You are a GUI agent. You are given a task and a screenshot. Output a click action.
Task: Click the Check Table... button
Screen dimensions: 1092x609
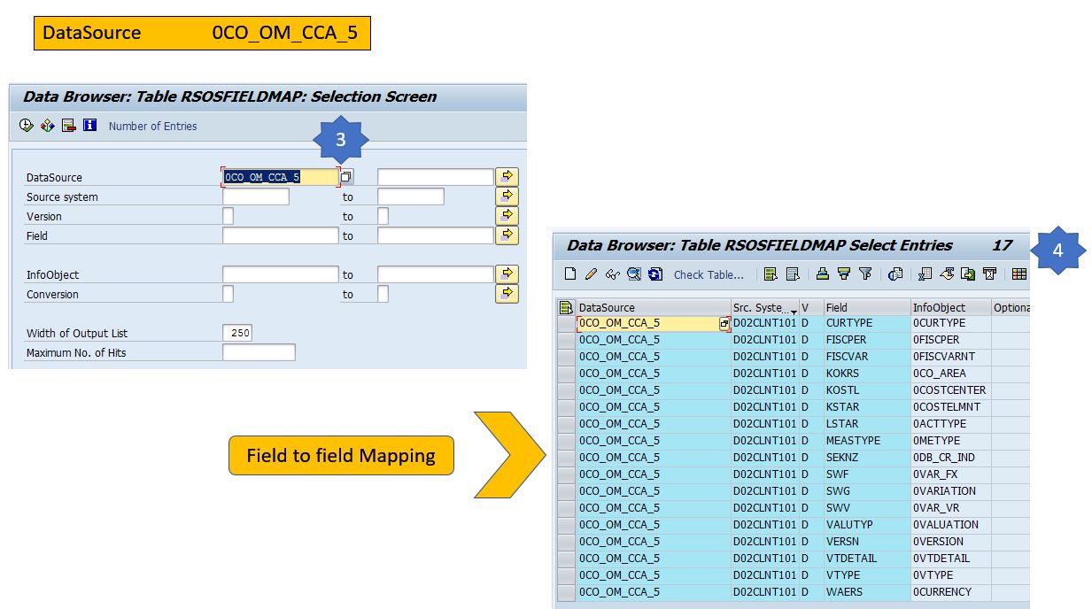point(709,274)
